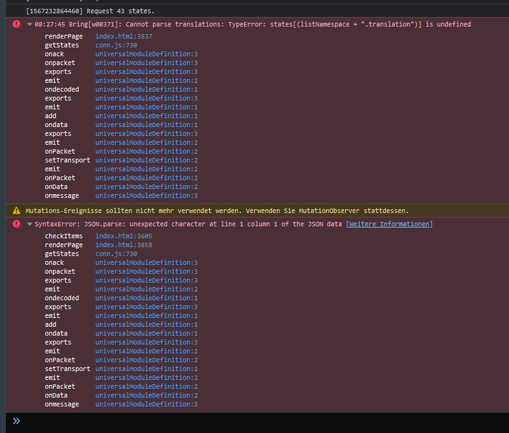Click the error icon beside the SyntaxError message
The height and width of the screenshot is (433, 509).
coord(16,224)
